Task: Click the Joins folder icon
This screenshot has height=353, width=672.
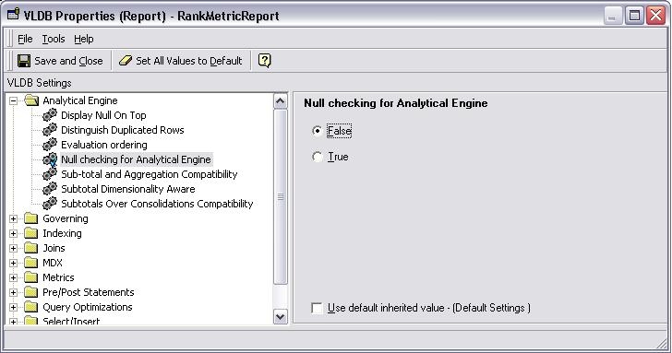Action: pyautogui.click(x=31, y=248)
